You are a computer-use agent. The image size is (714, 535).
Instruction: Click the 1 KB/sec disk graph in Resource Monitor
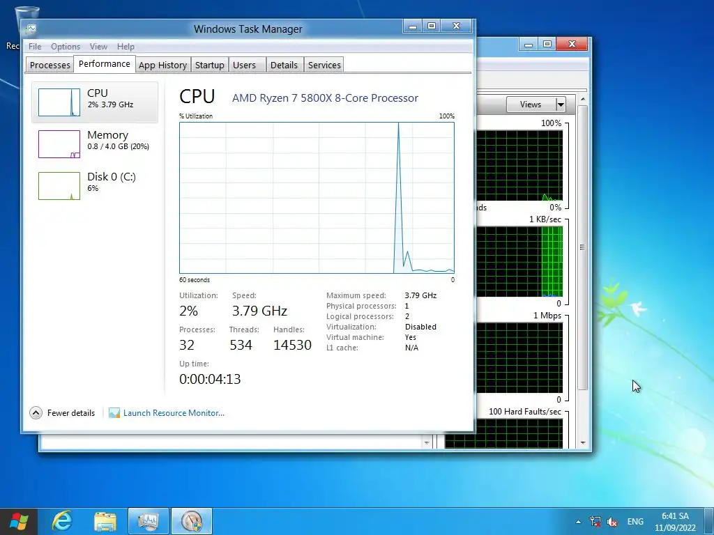click(519, 262)
